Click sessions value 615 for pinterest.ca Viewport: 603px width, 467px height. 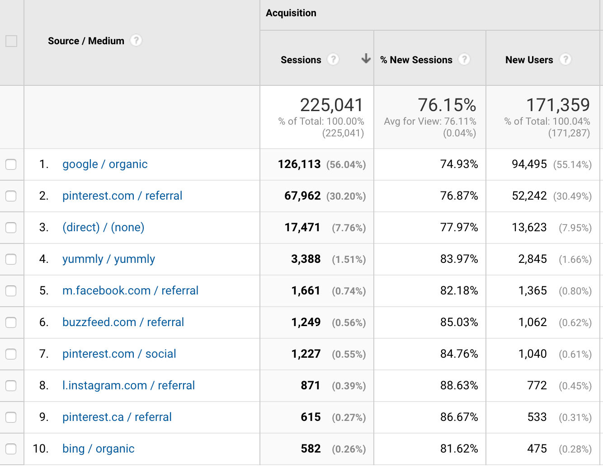pyautogui.click(x=311, y=417)
